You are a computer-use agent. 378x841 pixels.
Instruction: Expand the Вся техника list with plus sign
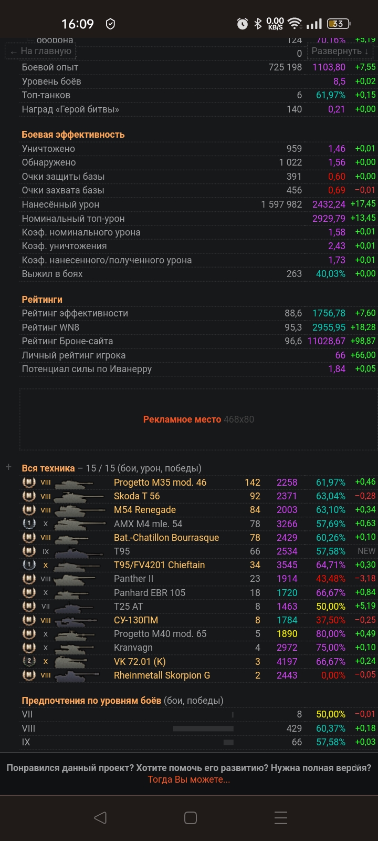click(8, 467)
